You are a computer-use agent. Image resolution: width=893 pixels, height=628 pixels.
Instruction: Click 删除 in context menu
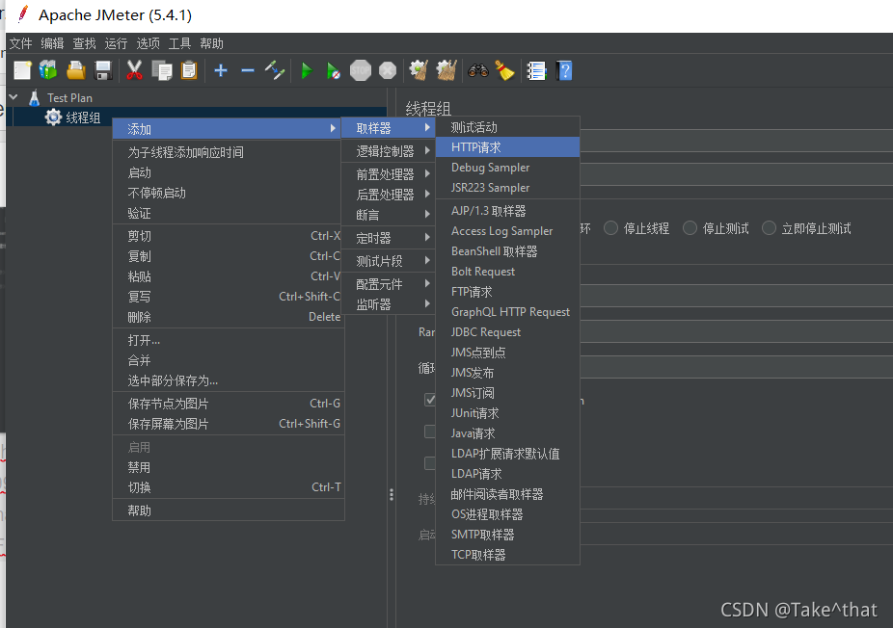point(229,317)
